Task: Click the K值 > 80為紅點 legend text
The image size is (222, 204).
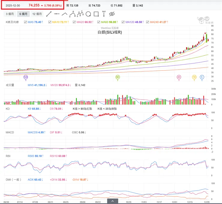Action: 82,109
